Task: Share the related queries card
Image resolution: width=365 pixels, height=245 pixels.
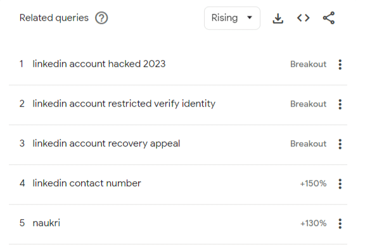Action: [329, 18]
